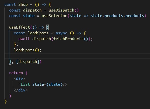Click 'fetchProducts' inside the dispatch call
150x109 pixels.
(68, 39)
